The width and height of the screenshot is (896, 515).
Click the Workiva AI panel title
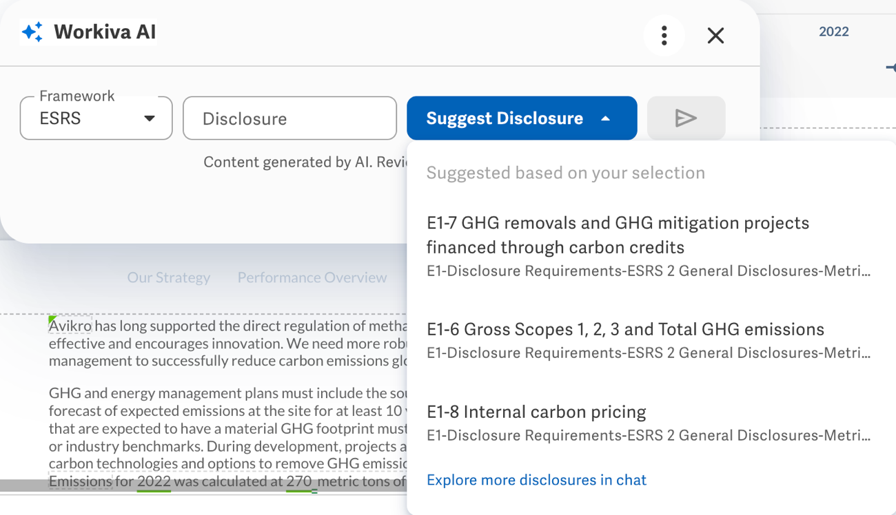(105, 32)
